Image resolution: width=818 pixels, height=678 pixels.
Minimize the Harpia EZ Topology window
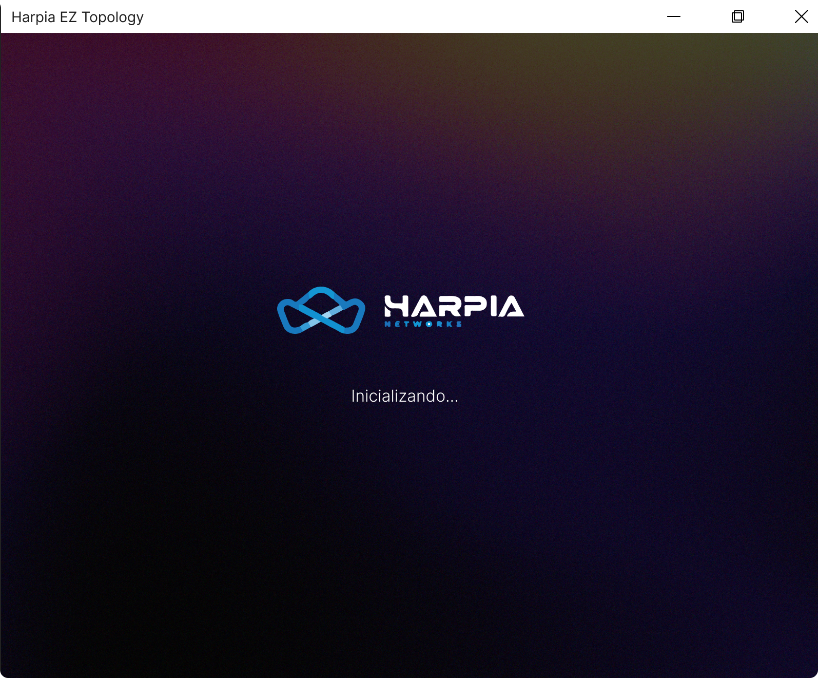click(x=674, y=16)
